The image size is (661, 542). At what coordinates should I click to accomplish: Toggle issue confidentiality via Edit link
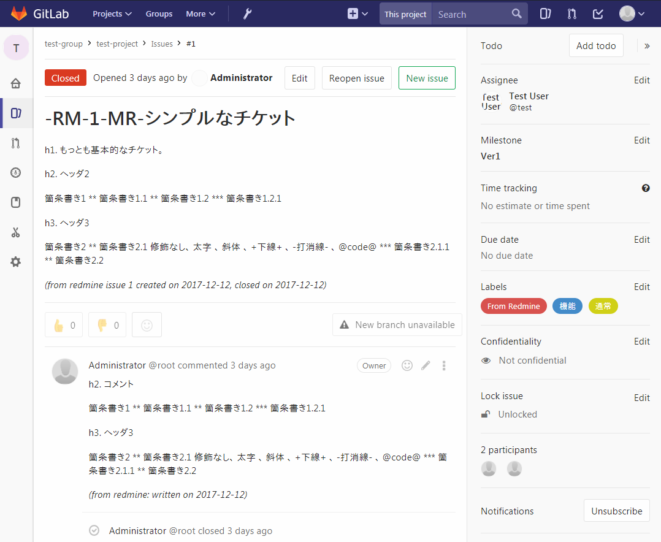pos(641,341)
